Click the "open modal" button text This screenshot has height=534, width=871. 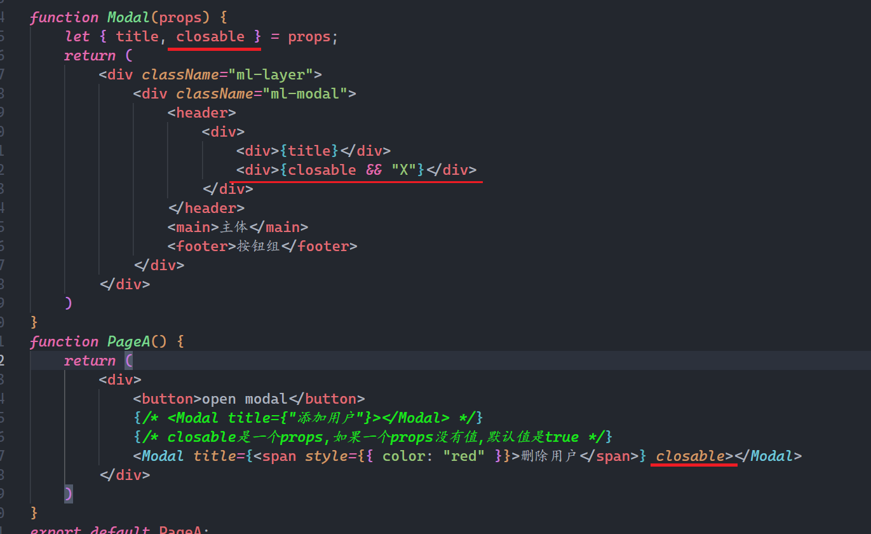coord(245,399)
